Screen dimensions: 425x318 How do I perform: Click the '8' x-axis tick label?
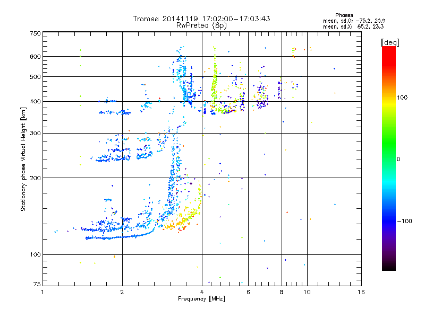point(282,292)
